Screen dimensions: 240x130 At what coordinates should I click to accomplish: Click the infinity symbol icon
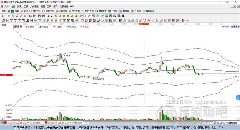coord(187,20)
